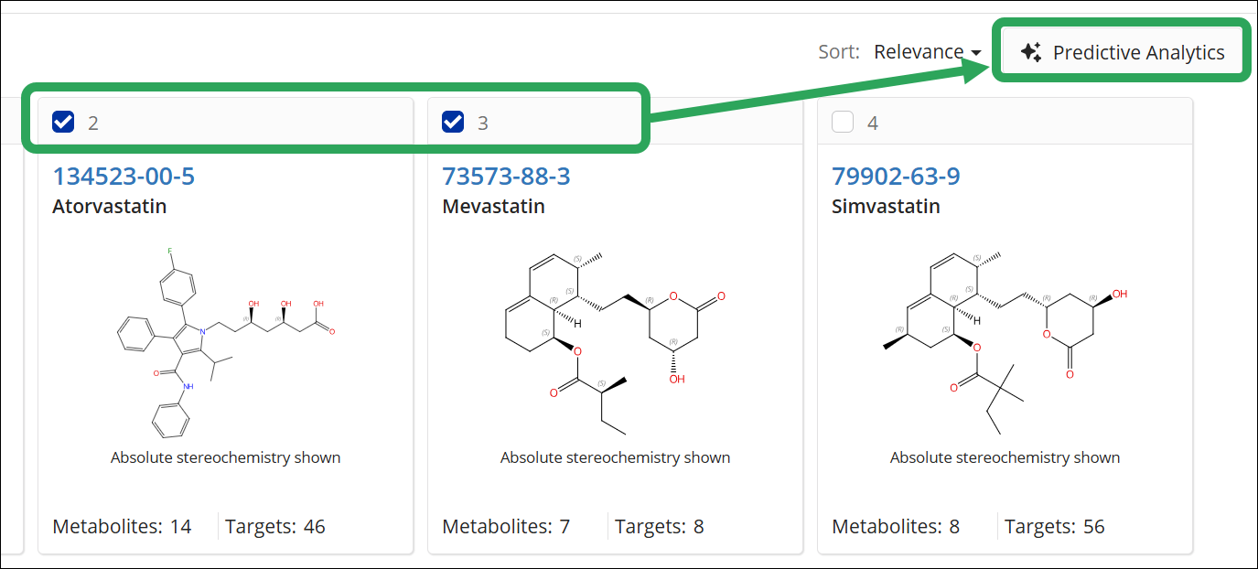
Task: View Mevastatin Targets: 8
Action: coord(659,526)
